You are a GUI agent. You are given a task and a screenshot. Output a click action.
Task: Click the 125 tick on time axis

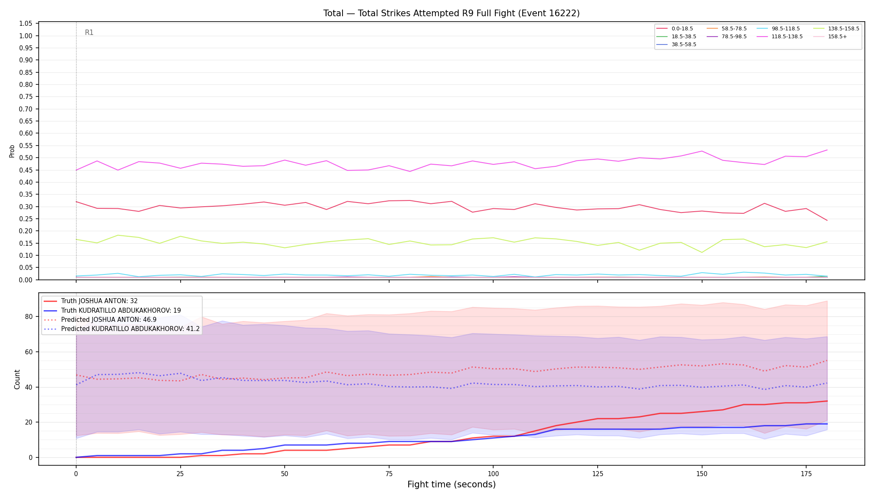click(x=598, y=474)
